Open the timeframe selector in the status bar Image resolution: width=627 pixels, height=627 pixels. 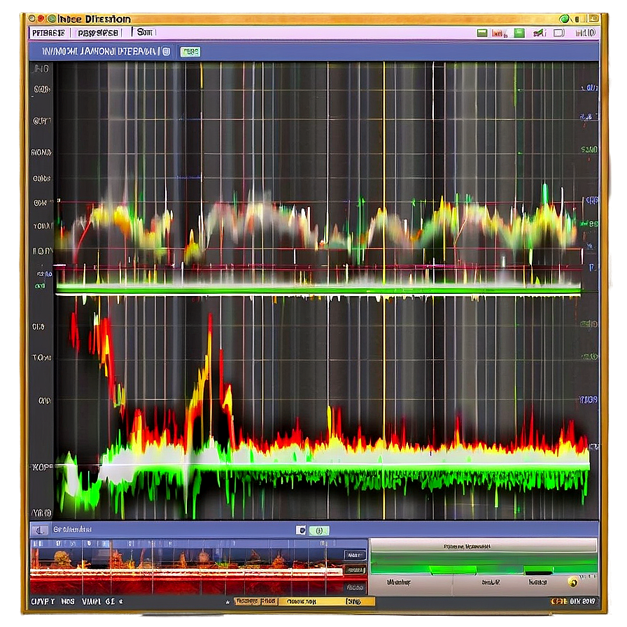353,600
